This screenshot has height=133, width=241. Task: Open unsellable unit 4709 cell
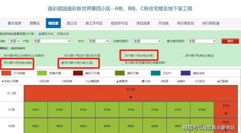226,110
